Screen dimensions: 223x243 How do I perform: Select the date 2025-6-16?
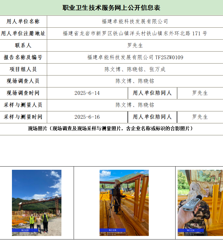[x=87, y=117]
